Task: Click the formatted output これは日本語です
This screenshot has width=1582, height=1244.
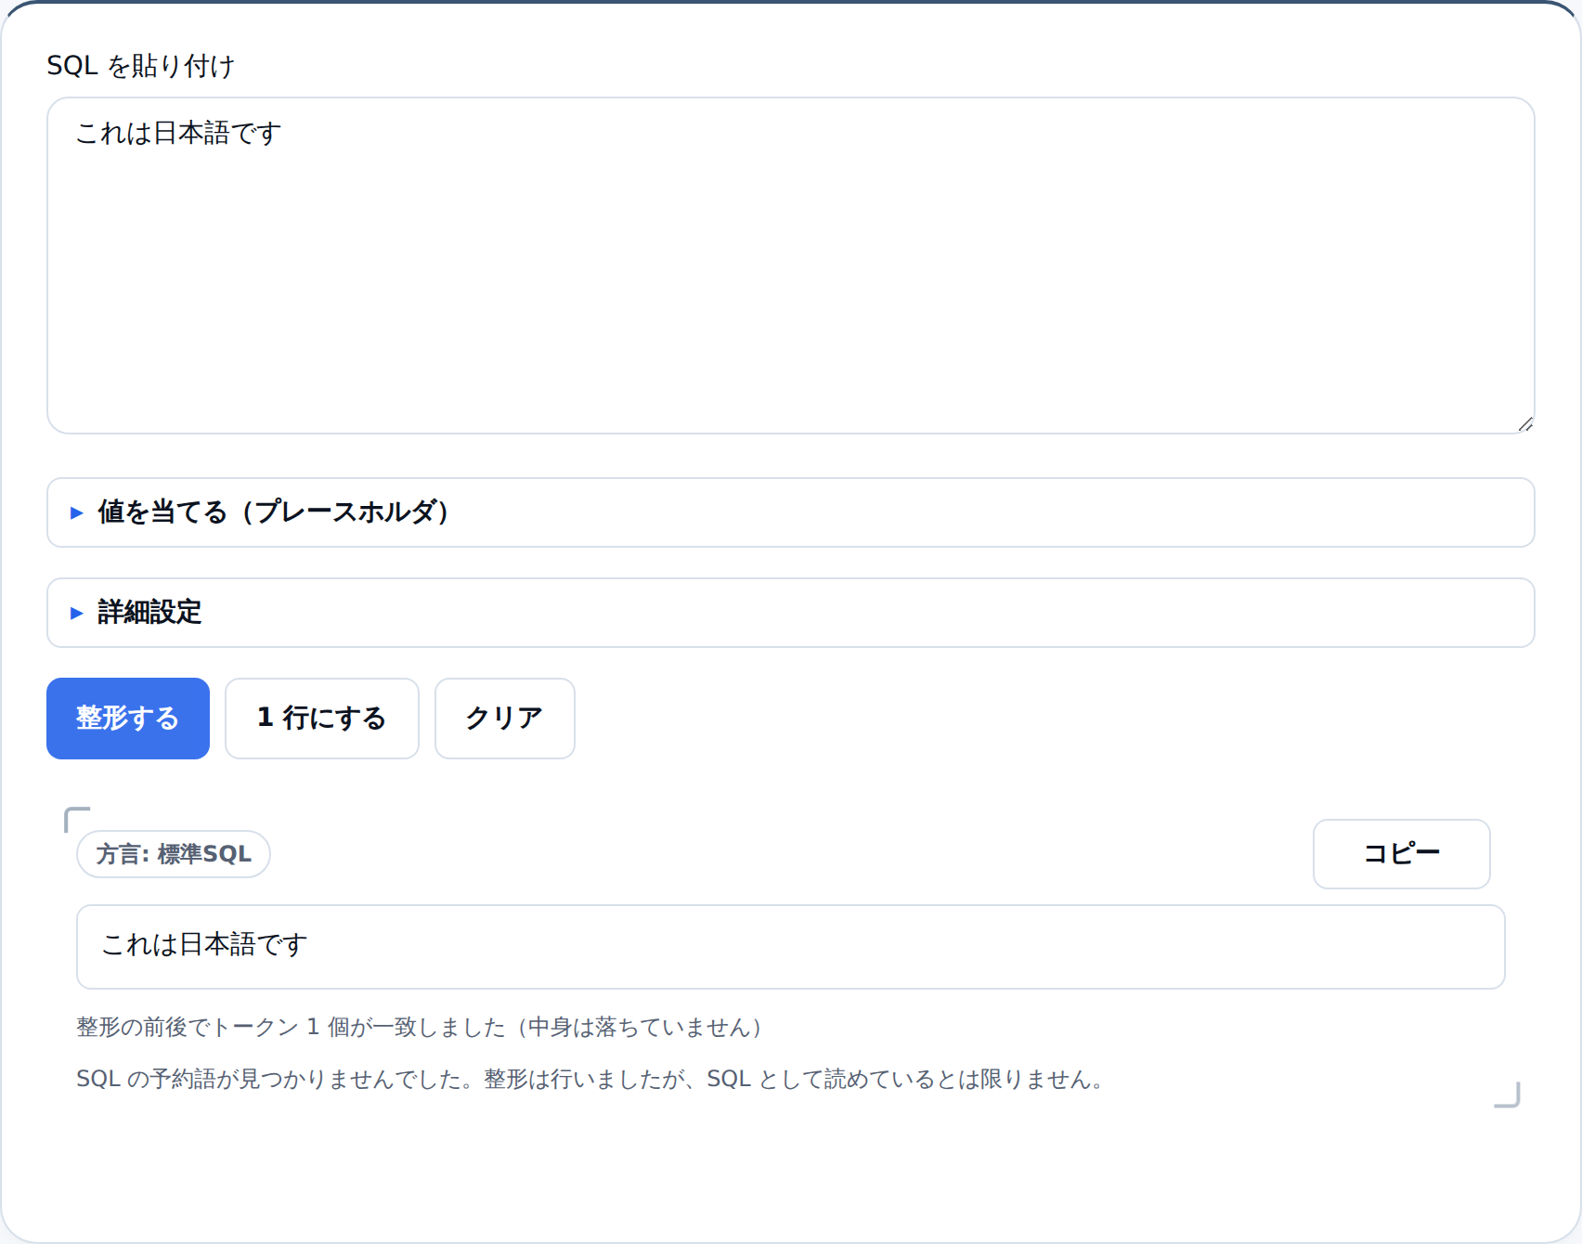Action: tap(790, 947)
